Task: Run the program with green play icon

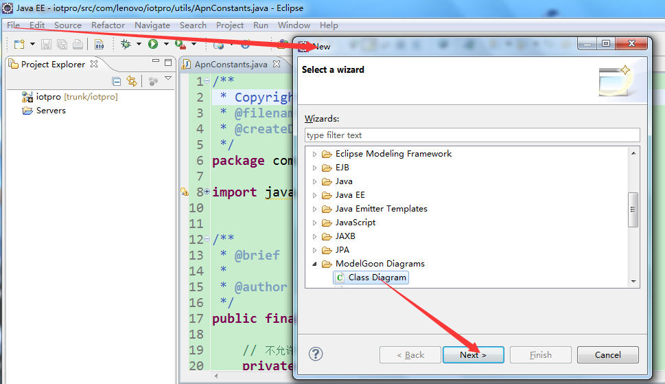Action: coord(152,44)
